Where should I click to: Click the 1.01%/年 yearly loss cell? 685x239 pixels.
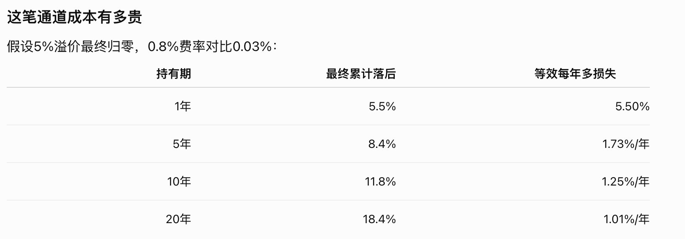point(626,219)
